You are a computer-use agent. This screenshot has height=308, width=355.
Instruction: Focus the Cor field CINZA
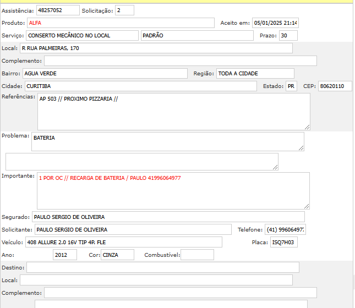point(117,255)
